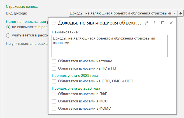Click Не учитывается в расход note text

27,44
